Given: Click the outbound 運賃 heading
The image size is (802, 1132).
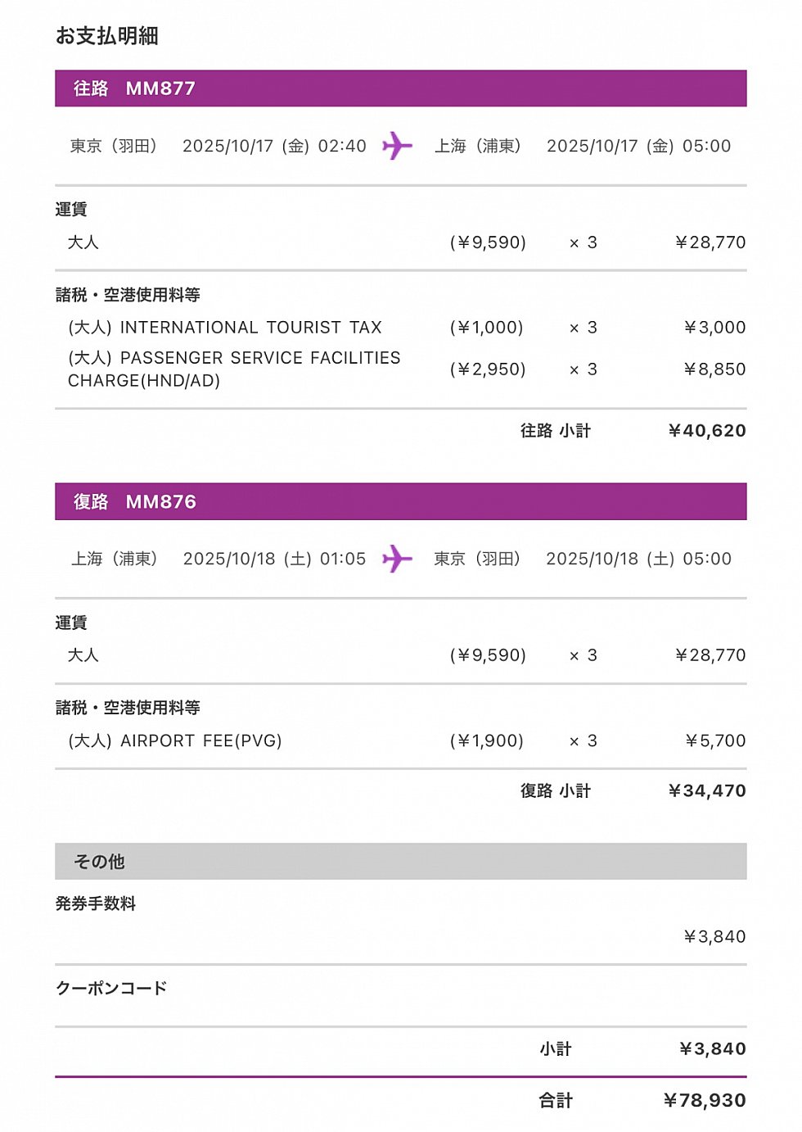Looking at the screenshot, I should point(71,210).
